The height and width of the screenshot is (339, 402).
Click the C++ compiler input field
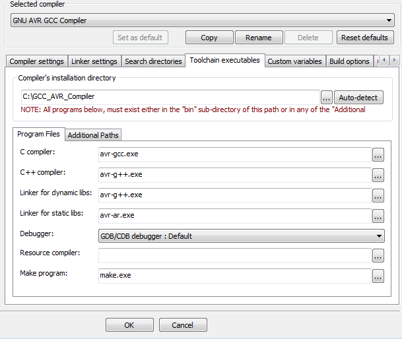[235, 175]
